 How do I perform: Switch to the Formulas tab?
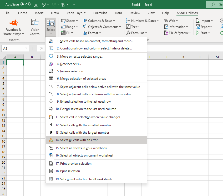(100, 13)
